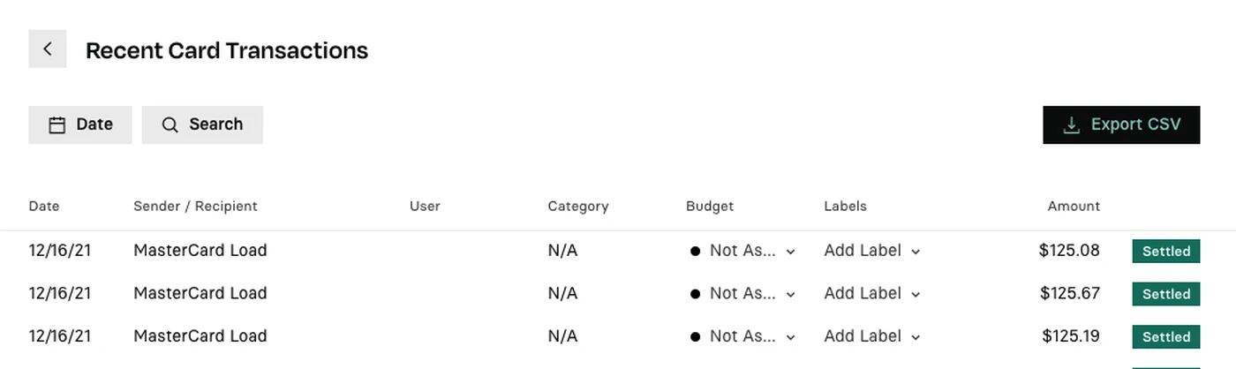Click Settled badge on the $125.08 row

pyautogui.click(x=1166, y=252)
